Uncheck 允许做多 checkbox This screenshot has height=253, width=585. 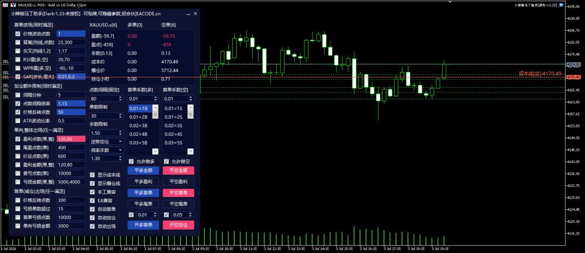131,162
